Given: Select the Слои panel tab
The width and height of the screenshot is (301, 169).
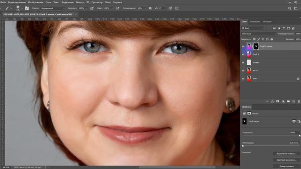Looking at the screenshot, I should pyautogui.click(x=244, y=22).
